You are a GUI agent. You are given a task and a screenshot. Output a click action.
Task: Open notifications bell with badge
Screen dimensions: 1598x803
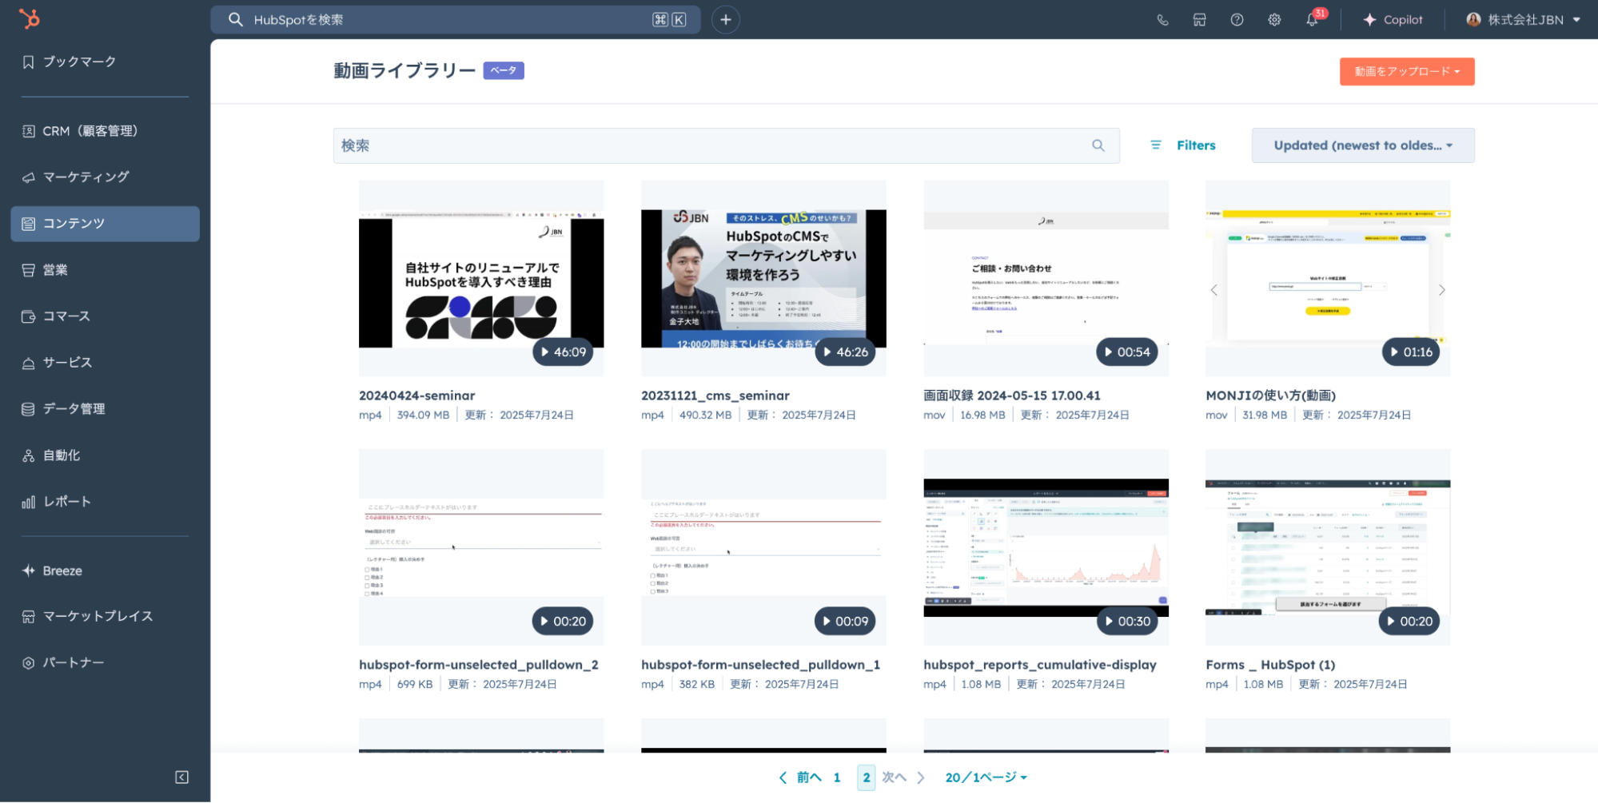coord(1313,19)
